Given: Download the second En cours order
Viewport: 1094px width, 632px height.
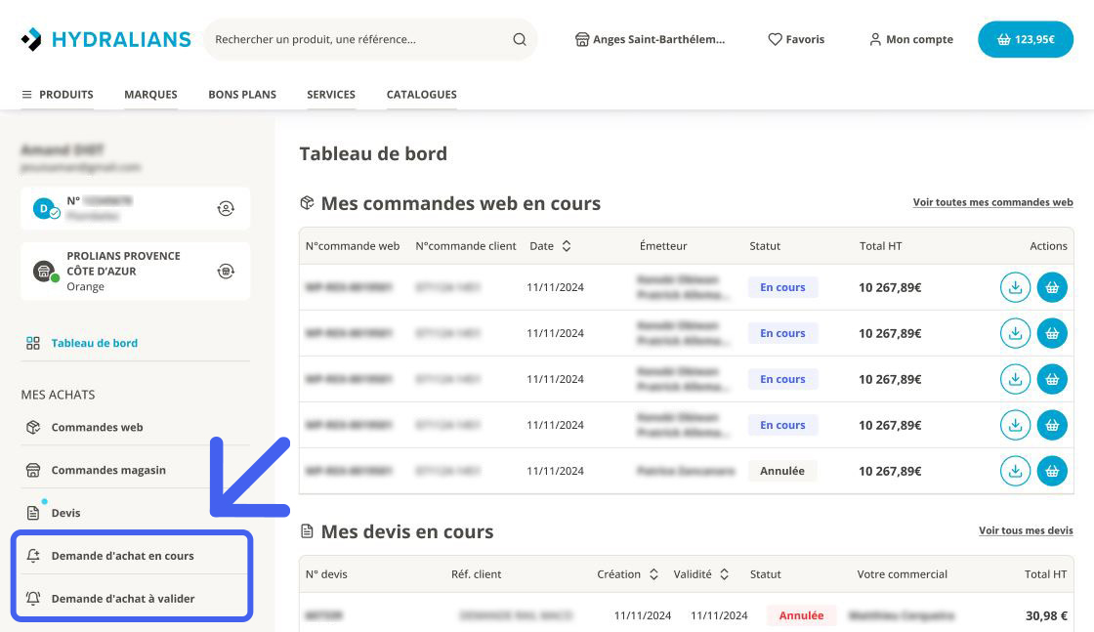Looking at the screenshot, I should tap(1015, 333).
